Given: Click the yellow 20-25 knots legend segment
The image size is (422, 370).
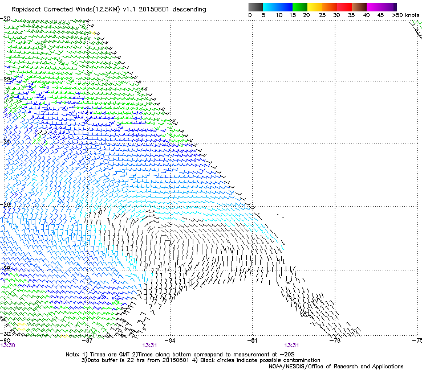Looking at the screenshot, I should point(315,7).
